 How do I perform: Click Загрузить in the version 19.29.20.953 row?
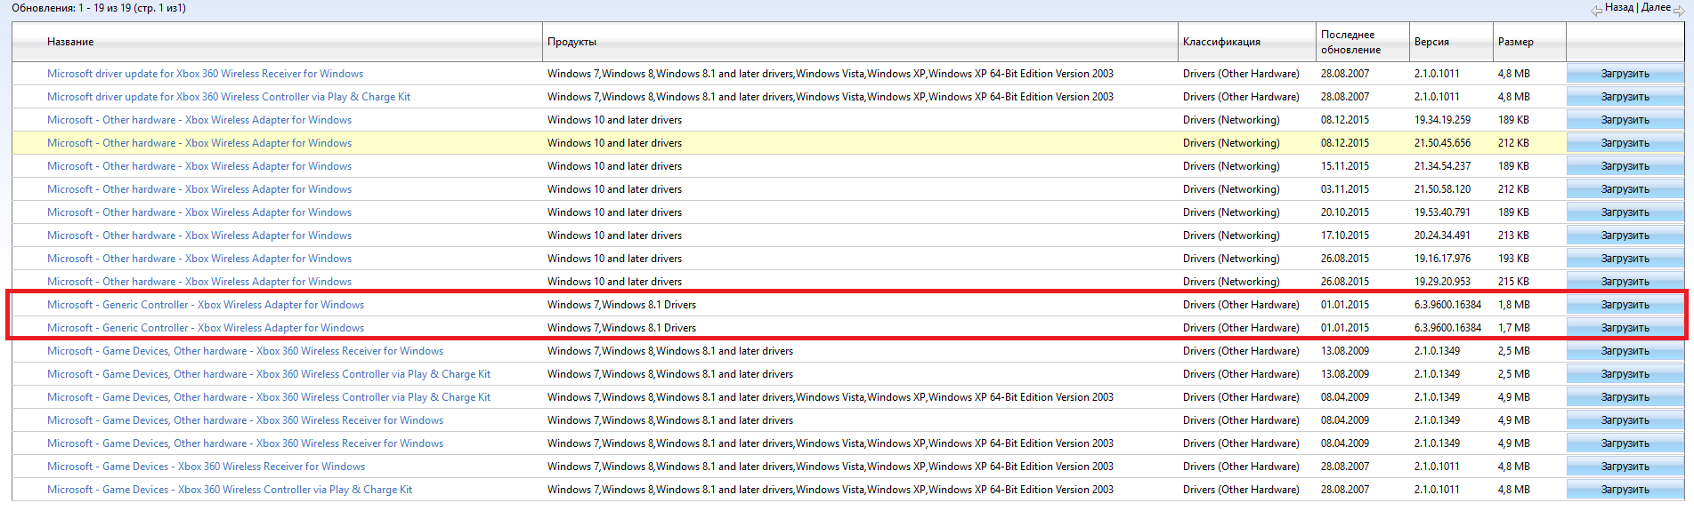pos(1625,282)
